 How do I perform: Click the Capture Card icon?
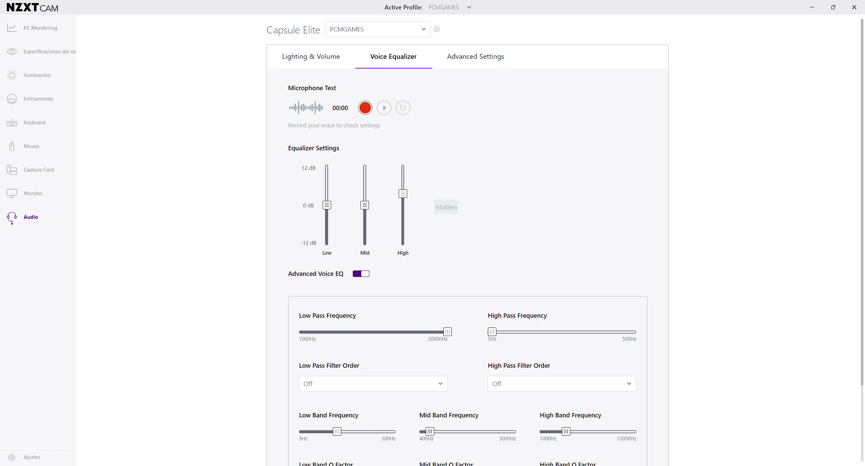pyautogui.click(x=12, y=170)
